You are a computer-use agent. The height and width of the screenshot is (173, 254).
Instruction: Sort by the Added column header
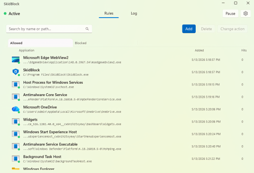199,50
